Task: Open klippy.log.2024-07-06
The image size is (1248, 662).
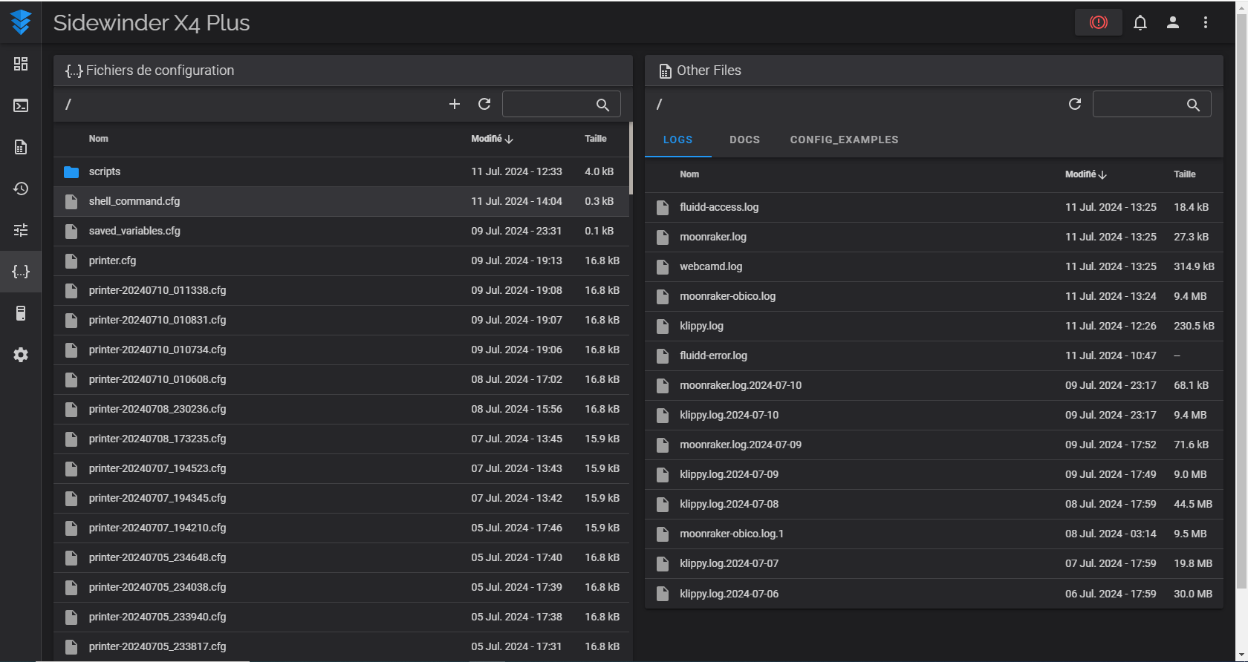Action: coord(934,594)
